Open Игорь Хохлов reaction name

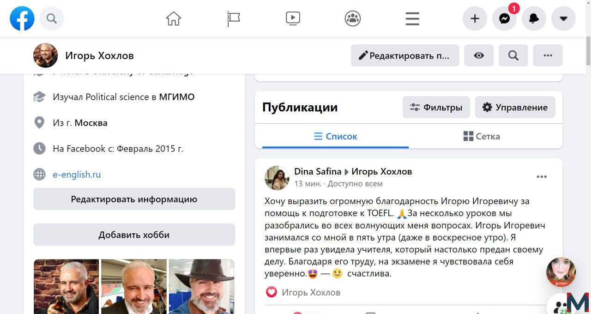[x=311, y=292]
